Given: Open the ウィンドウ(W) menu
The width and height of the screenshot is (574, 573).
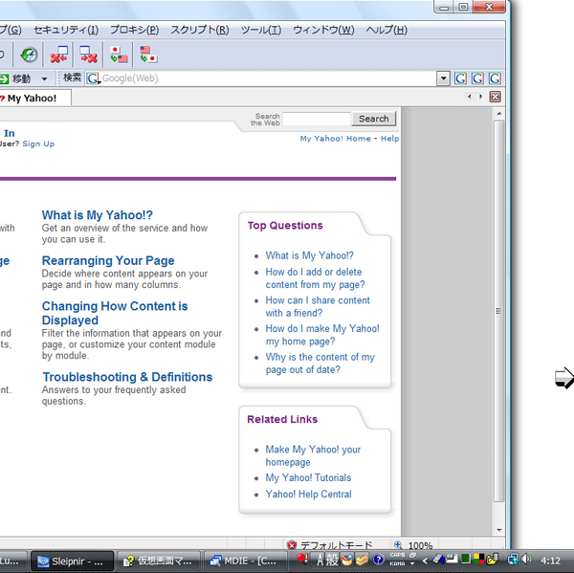Looking at the screenshot, I should [x=323, y=30].
